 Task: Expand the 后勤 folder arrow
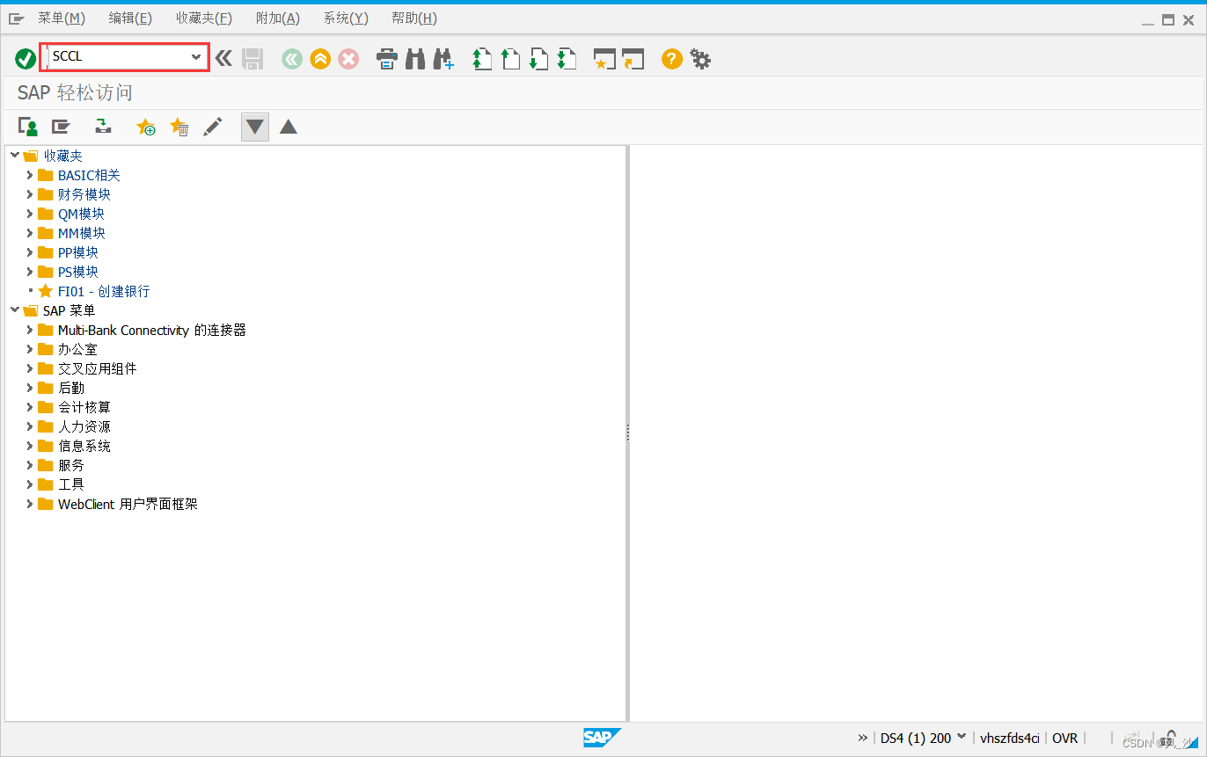pos(29,388)
